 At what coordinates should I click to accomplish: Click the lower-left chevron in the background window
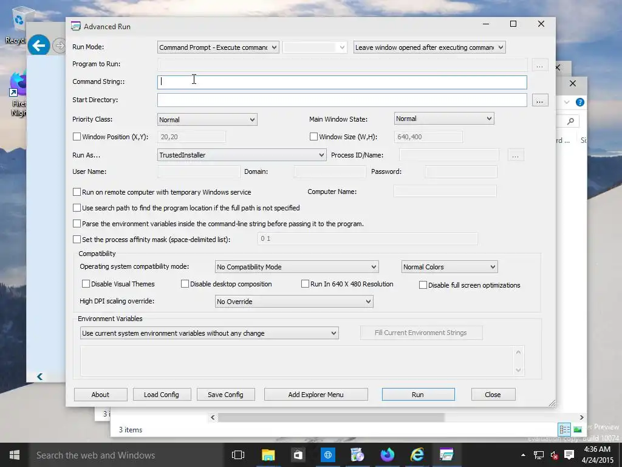[x=39, y=376]
